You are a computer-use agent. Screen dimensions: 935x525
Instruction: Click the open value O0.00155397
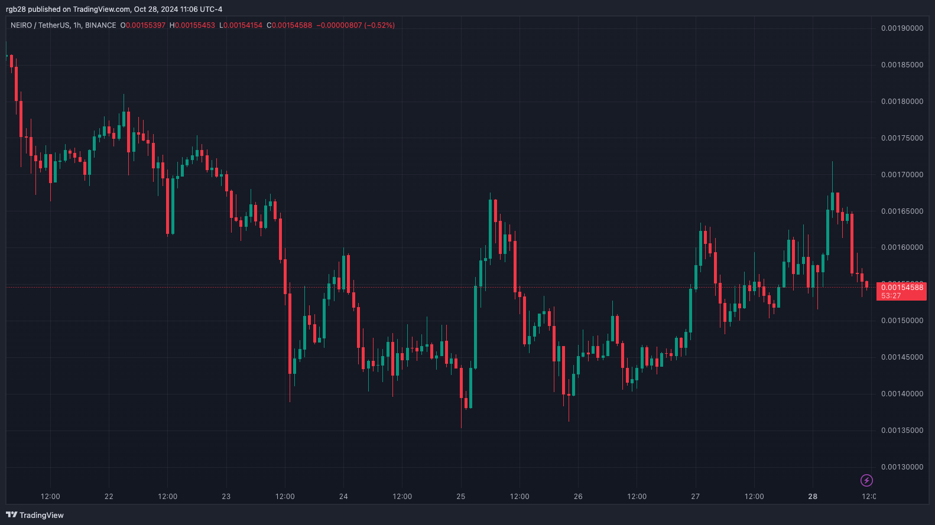click(143, 25)
